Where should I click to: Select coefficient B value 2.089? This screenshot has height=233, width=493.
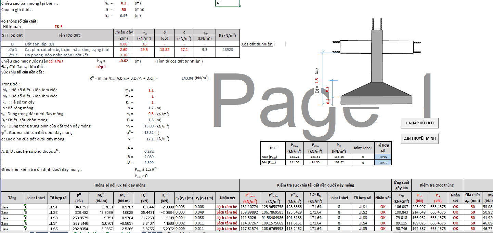(149, 157)
